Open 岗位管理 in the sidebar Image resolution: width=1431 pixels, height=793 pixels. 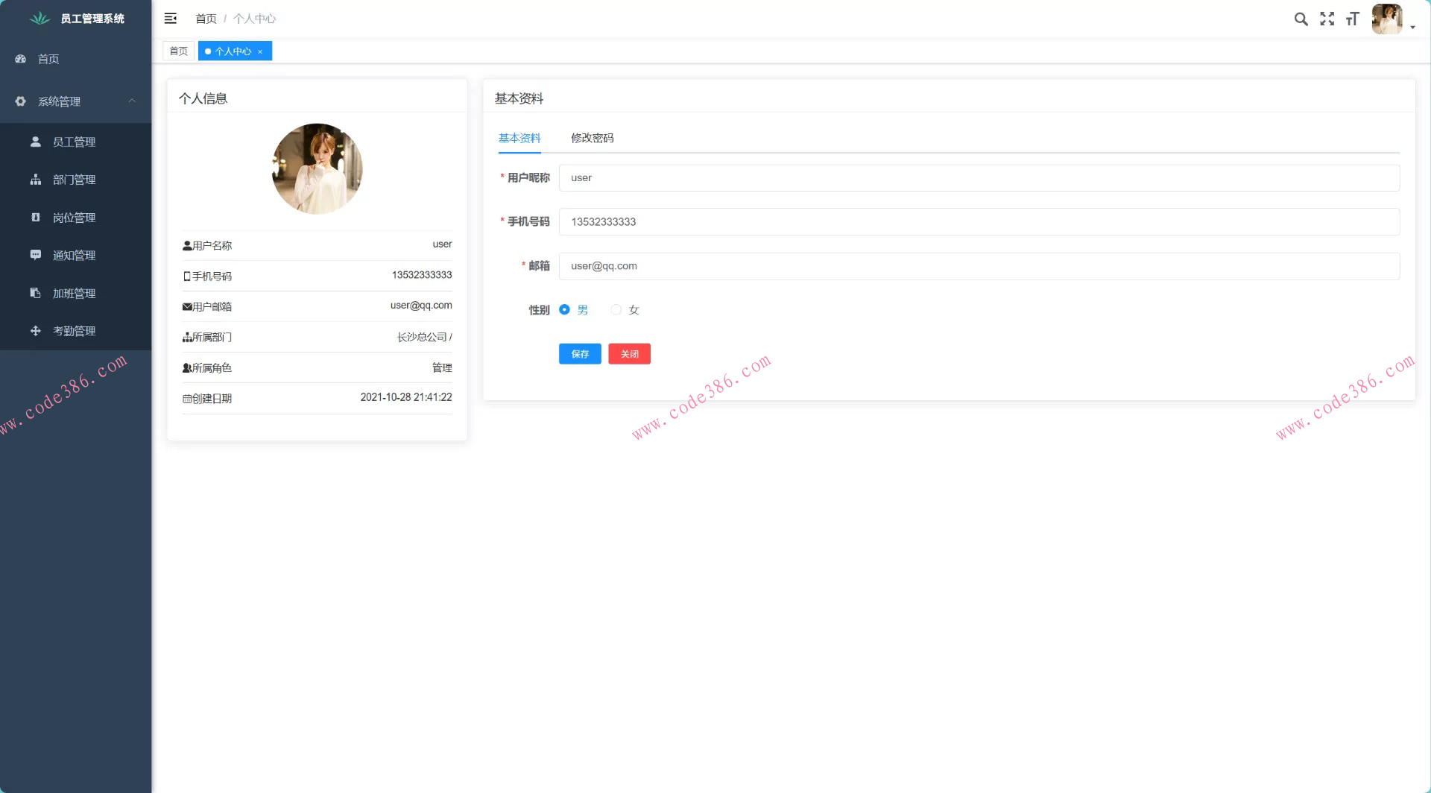coord(75,218)
